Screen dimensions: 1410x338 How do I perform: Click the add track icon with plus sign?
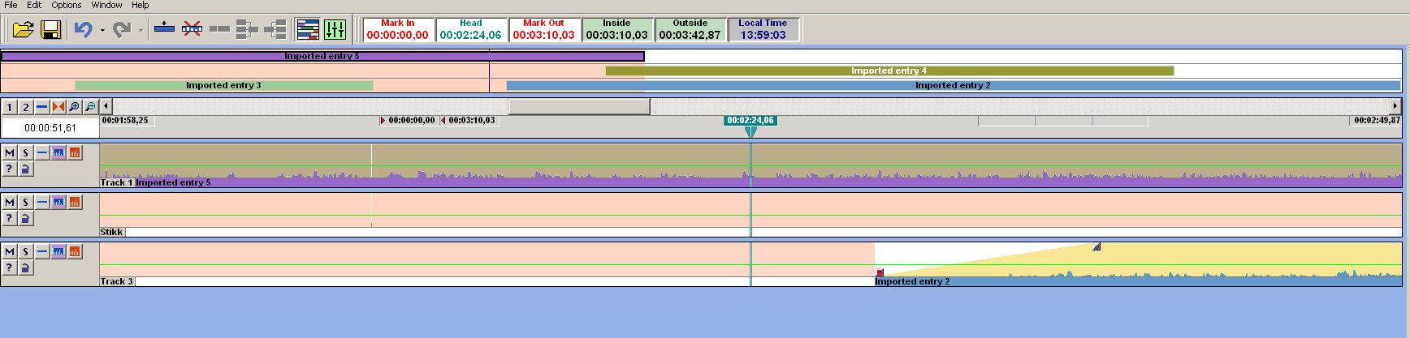tap(164, 29)
